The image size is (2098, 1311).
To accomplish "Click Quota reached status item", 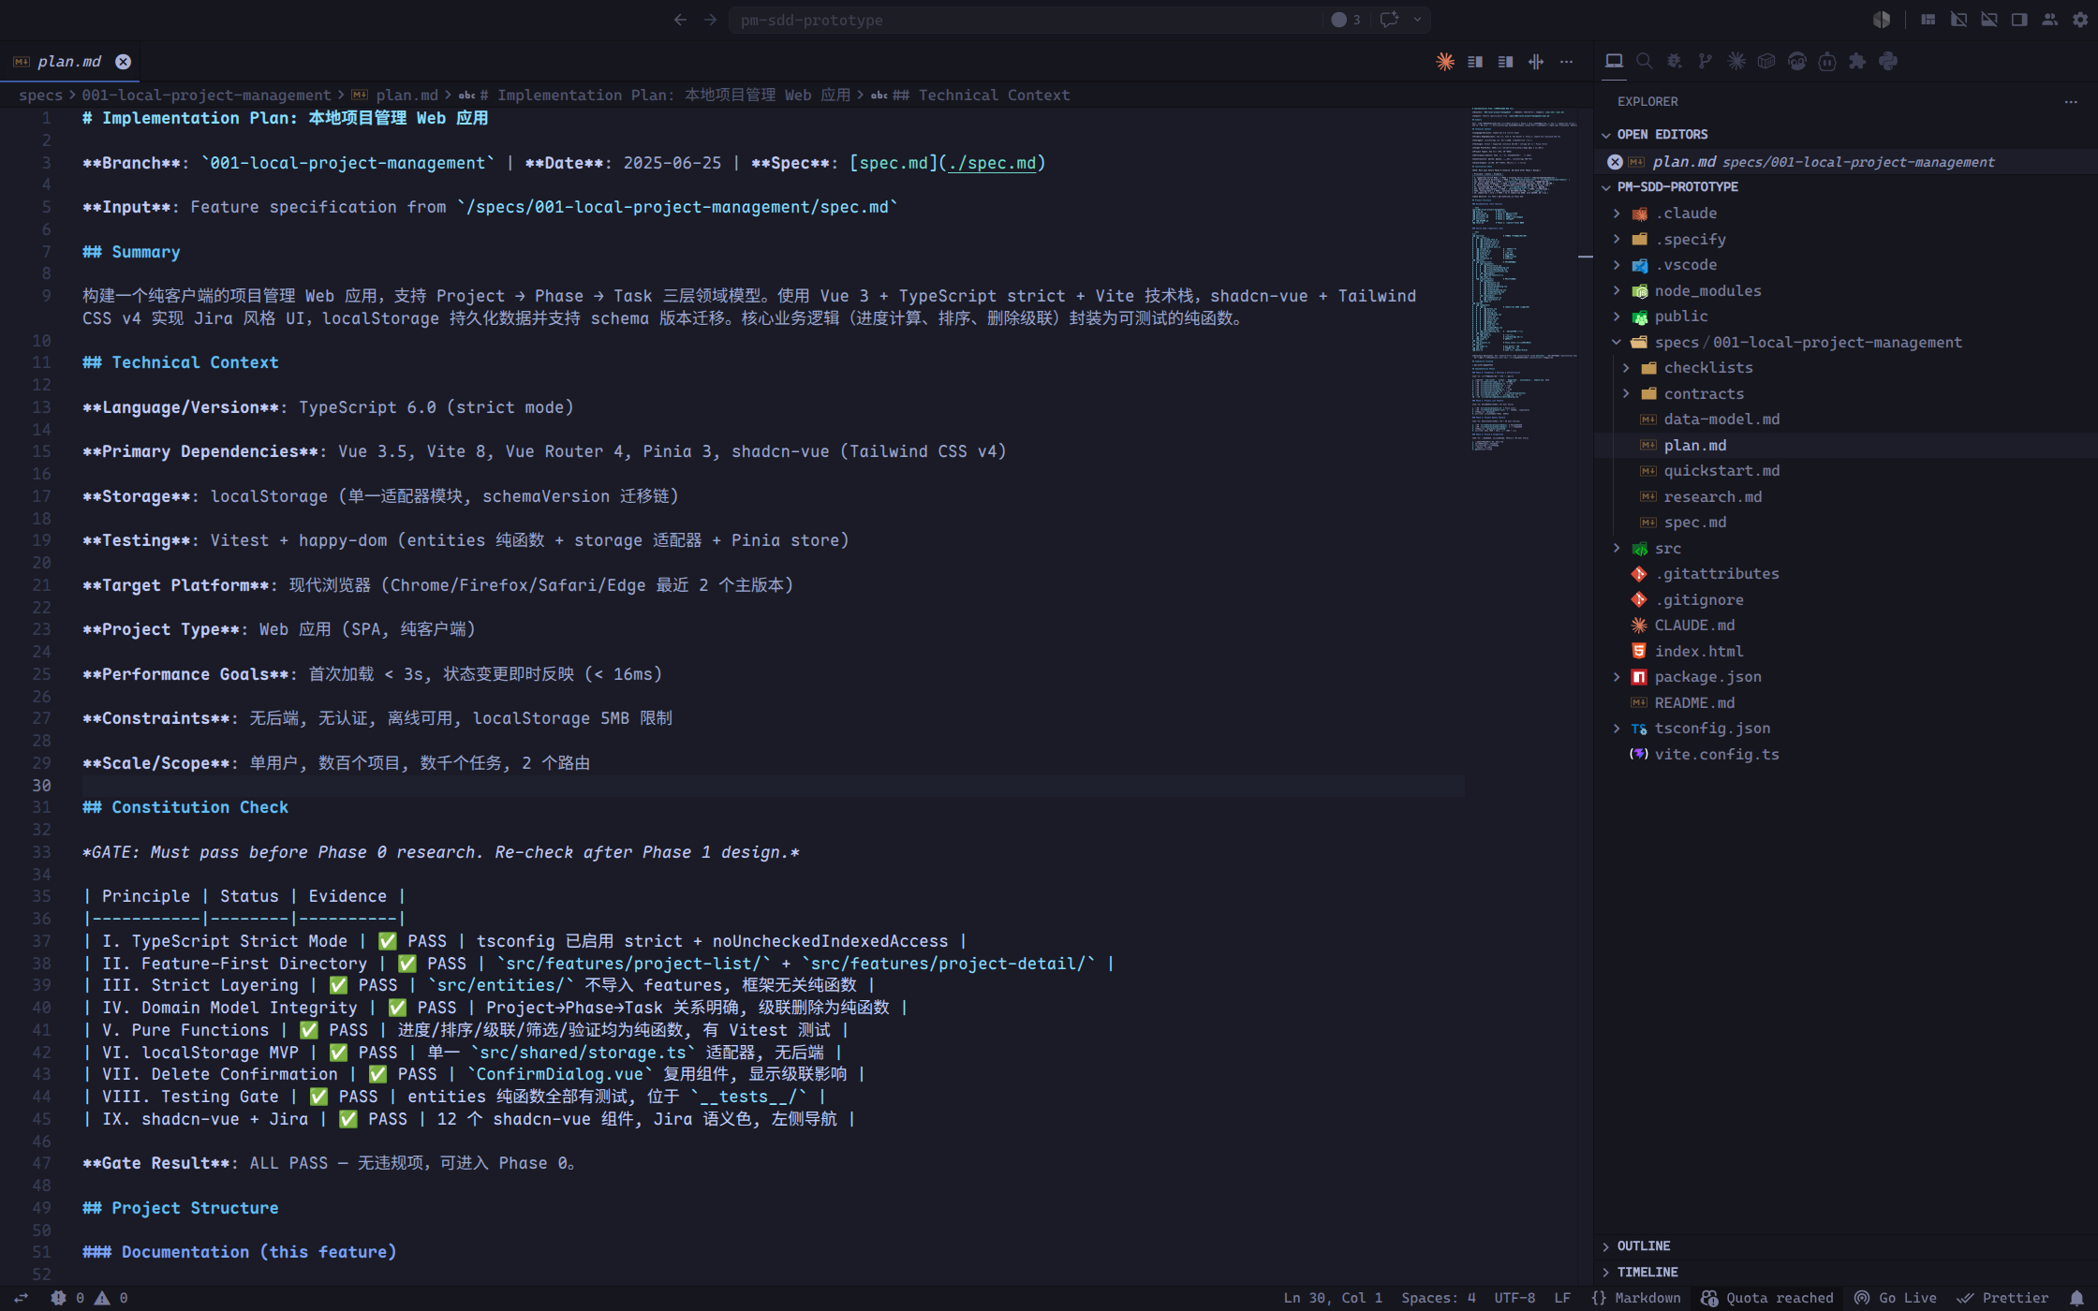I will pyautogui.click(x=1767, y=1298).
